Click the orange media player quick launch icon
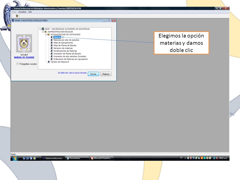Viewport: 240px width, 180px height. point(34,158)
